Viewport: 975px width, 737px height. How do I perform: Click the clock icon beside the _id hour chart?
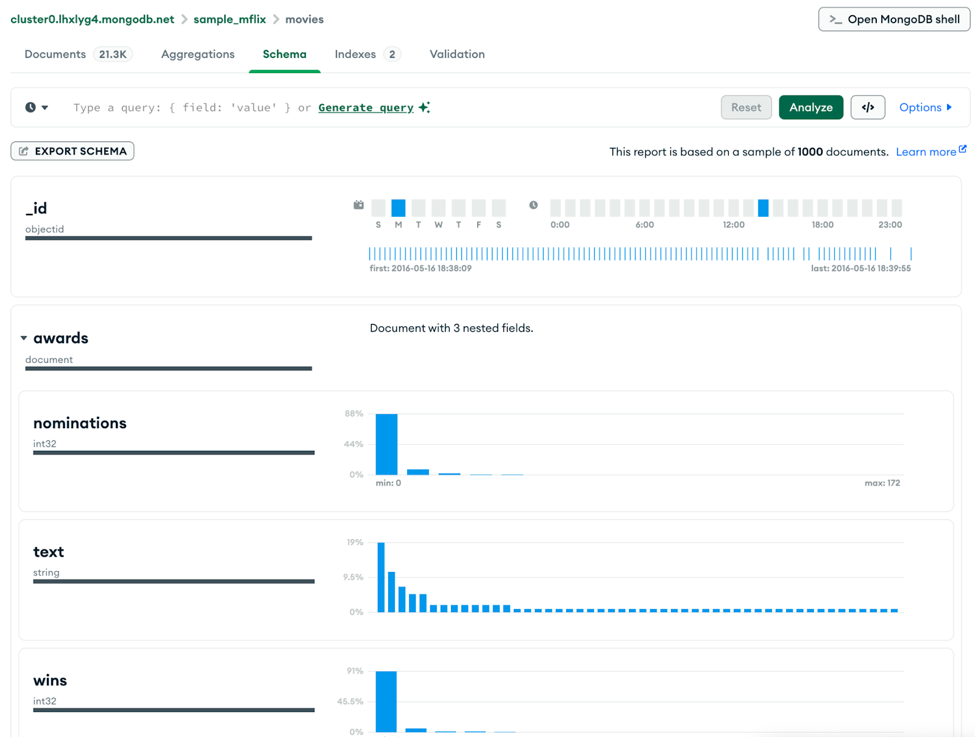533,205
